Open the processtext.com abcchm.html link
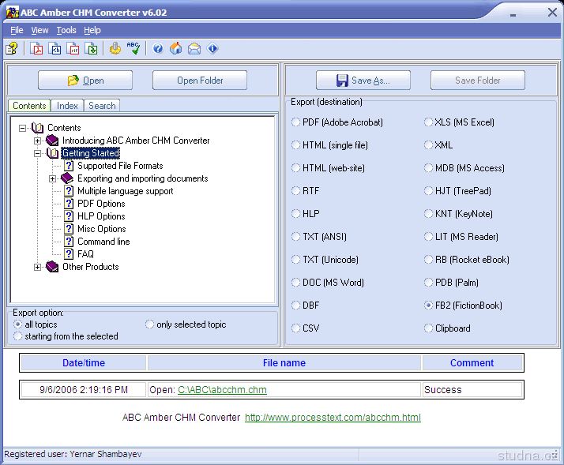Viewport: 564px width, 465px height. tap(333, 418)
